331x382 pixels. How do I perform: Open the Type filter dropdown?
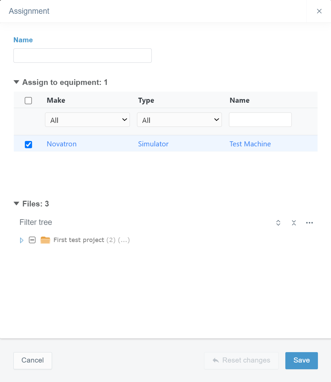pos(179,120)
